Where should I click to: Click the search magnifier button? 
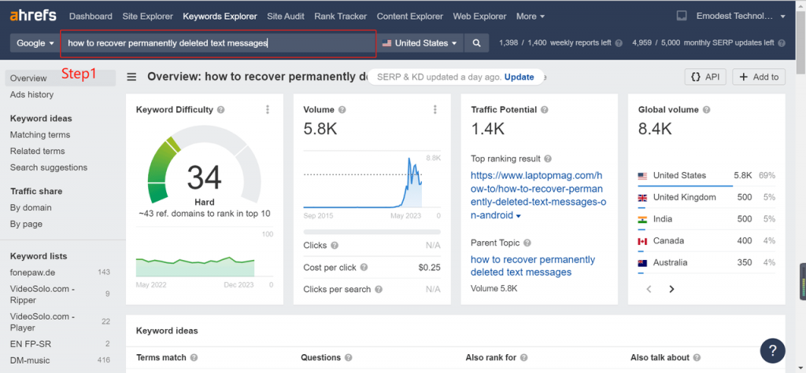[476, 44]
